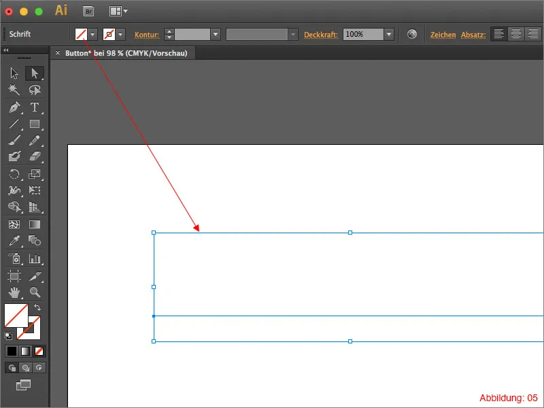Set paint mode to Gradient

click(25, 351)
